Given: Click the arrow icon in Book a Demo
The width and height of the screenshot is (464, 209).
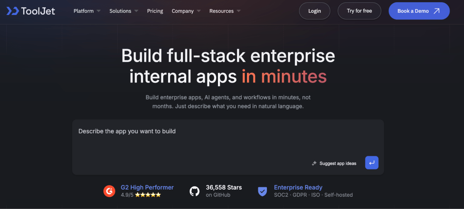Looking at the screenshot, I should tap(436, 11).
